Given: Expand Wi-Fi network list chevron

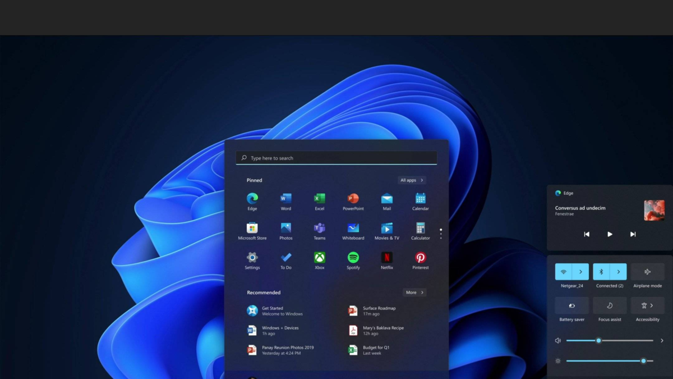Looking at the screenshot, I should 580,272.
